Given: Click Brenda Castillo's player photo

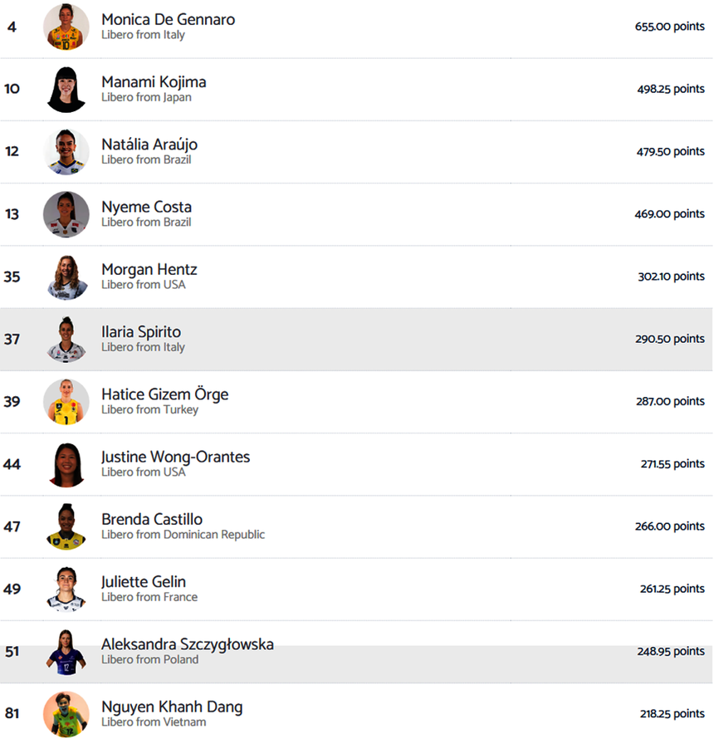Looking at the screenshot, I should coord(66,526).
